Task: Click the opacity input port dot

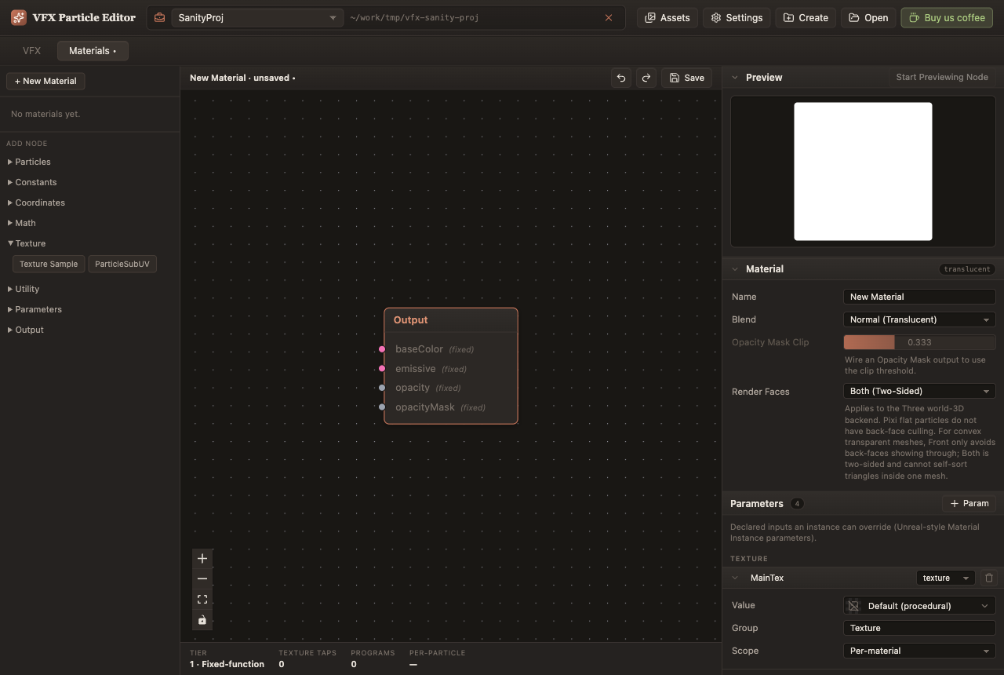Action: click(x=382, y=388)
